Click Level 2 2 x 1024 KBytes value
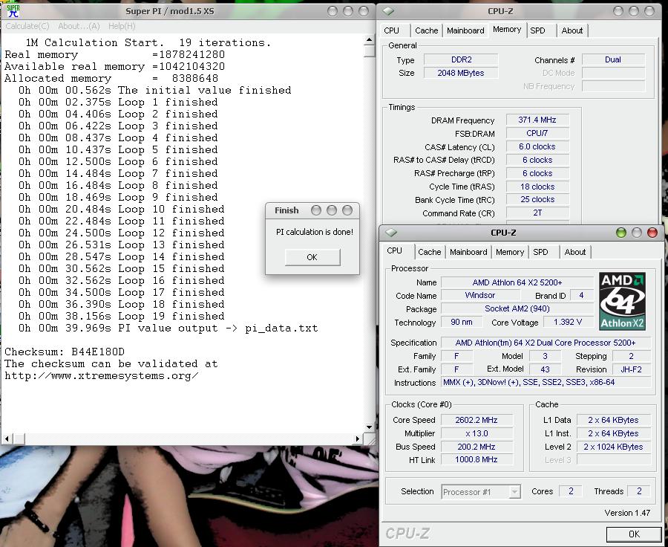Screen dimensions: 668x547 coord(614,447)
